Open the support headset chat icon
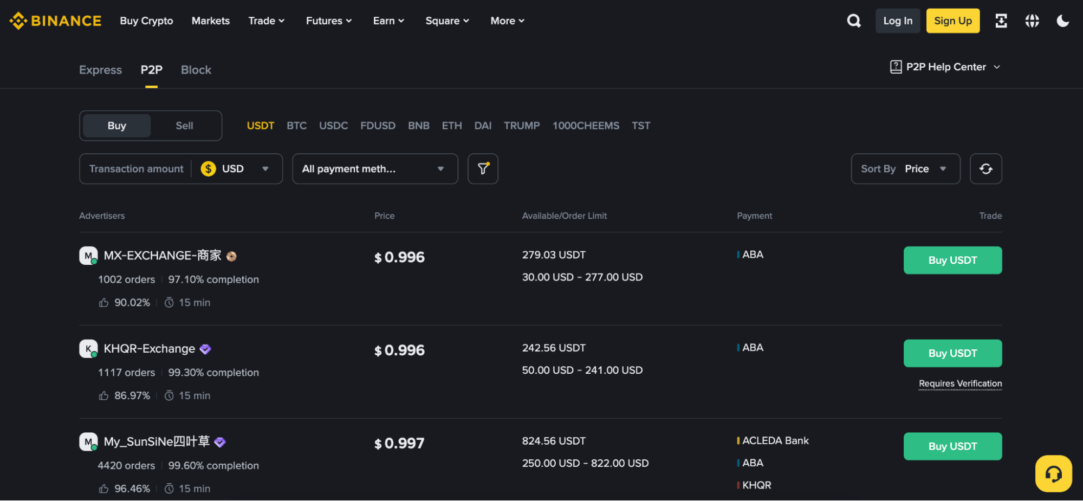Image resolution: width=1083 pixels, height=501 pixels. 1053,474
